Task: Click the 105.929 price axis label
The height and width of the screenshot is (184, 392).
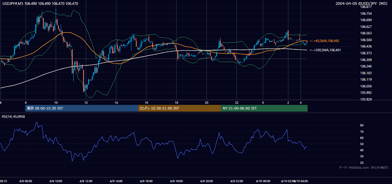Action: click(366, 99)
